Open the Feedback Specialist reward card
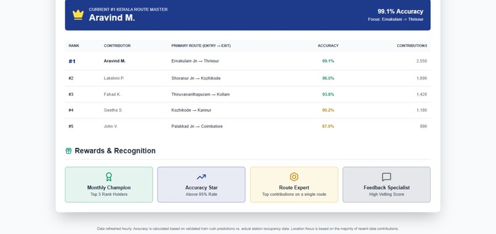This screenshot has height=234, width=496. click(x=386, y=185)
